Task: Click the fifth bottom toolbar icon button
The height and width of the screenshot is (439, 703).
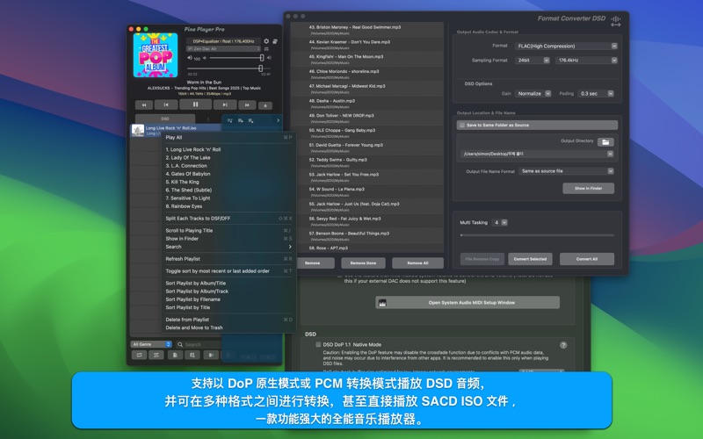Action: click(x=211, y=355)
